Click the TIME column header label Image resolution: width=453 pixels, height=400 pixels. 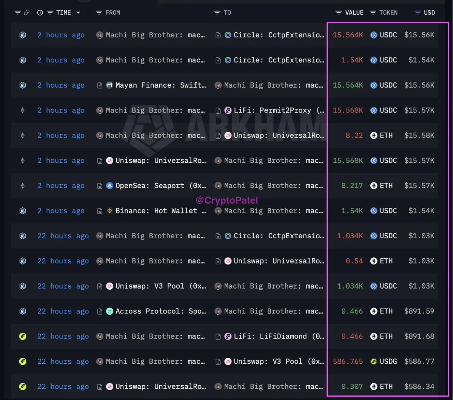pyautogui.click(x=63, y=12)
